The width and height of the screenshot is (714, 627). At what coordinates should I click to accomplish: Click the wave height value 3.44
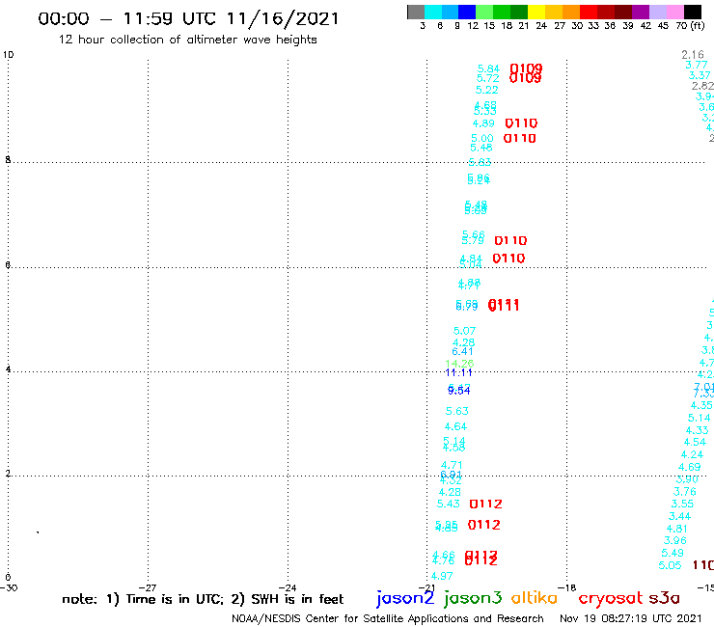pyautogui.click(x=679, y=516)
